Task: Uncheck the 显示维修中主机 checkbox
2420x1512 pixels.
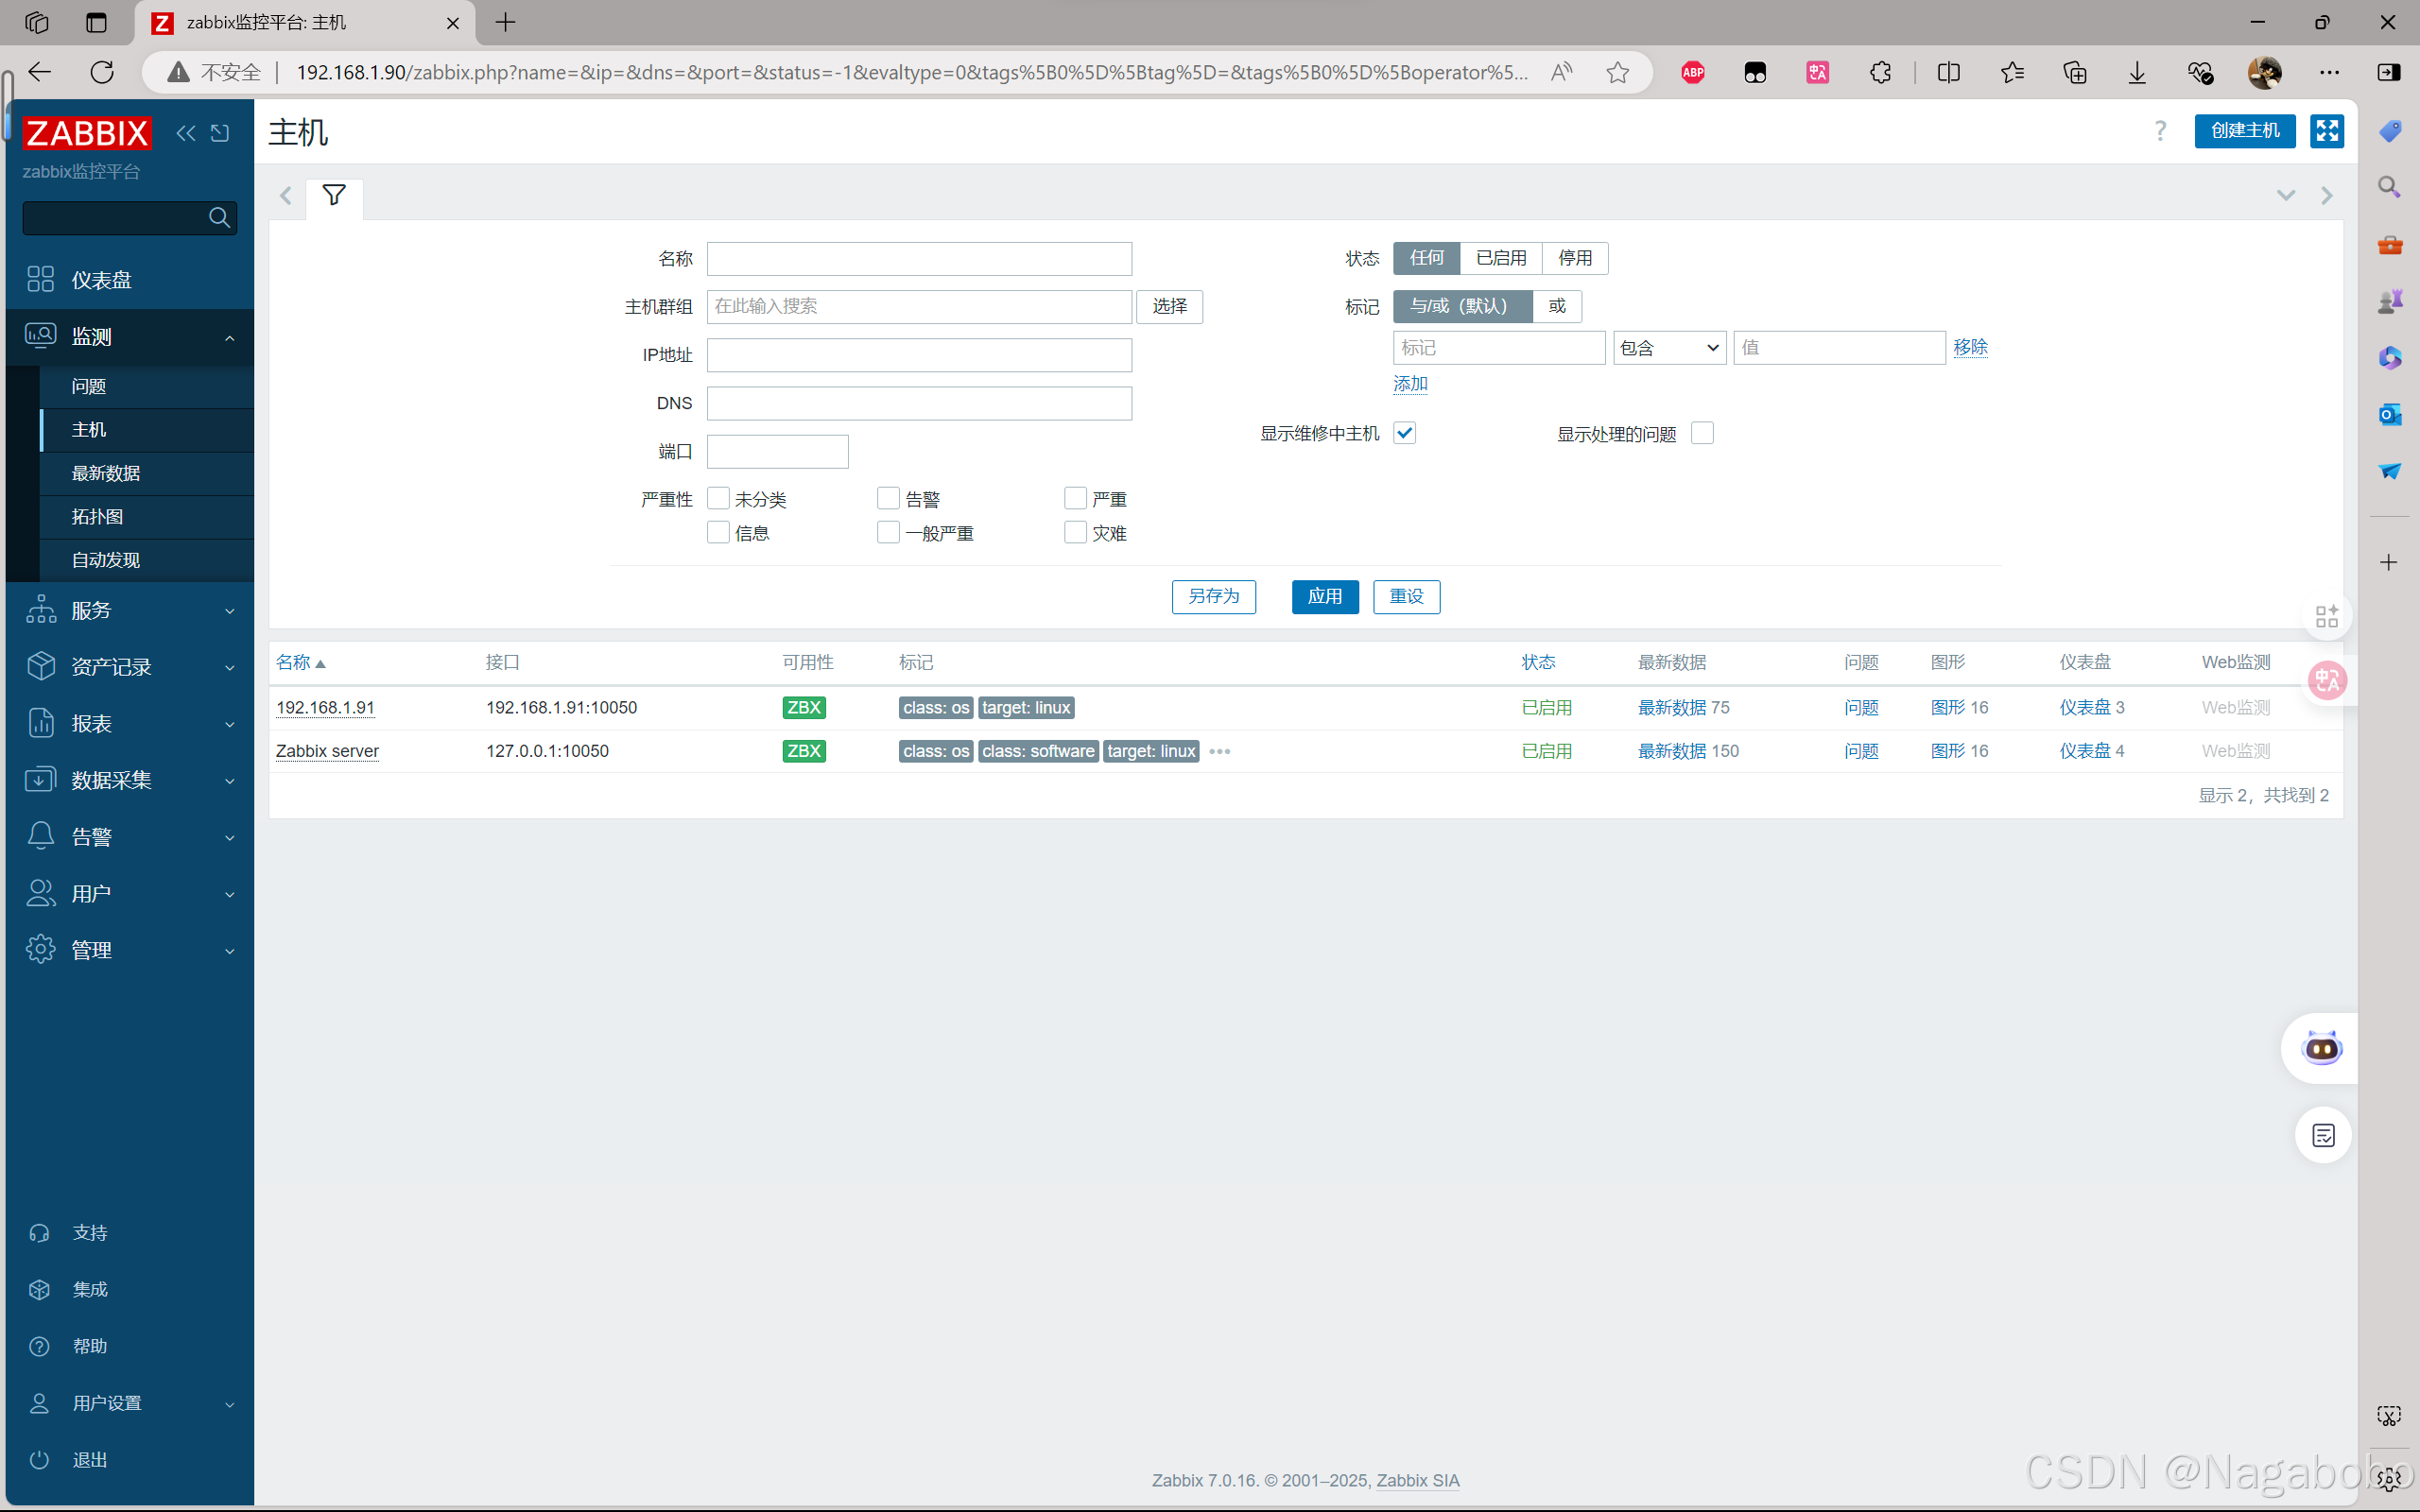Action: (x=1404, y=433)
